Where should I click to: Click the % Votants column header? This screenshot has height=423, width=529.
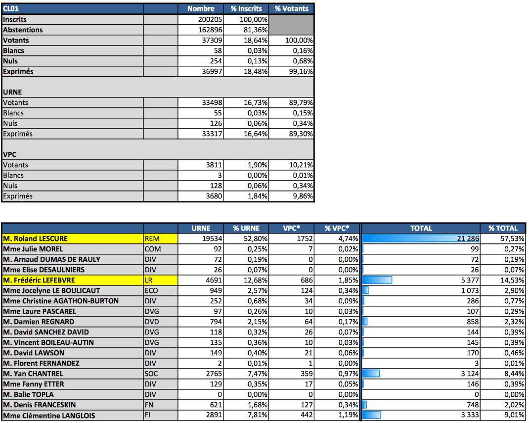(291, 8)
